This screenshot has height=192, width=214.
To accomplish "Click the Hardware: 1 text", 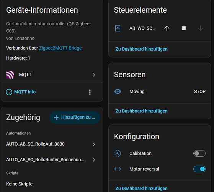I will point(18,58).
